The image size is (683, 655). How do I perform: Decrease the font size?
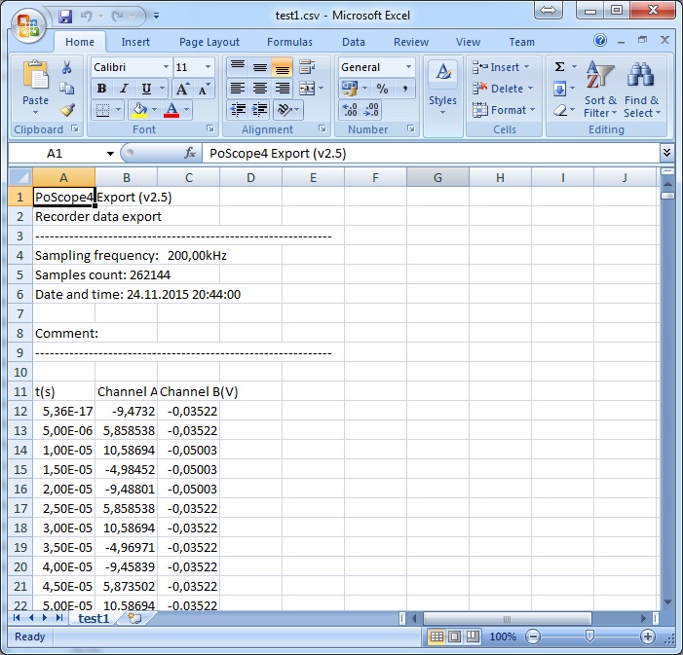(x=204, y=89)
